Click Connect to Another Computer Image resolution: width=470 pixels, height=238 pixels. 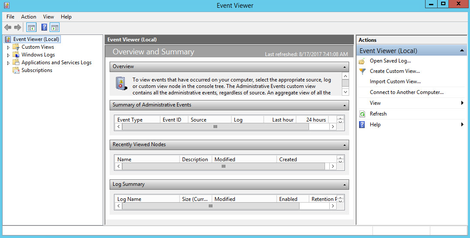tap(406, 92)
